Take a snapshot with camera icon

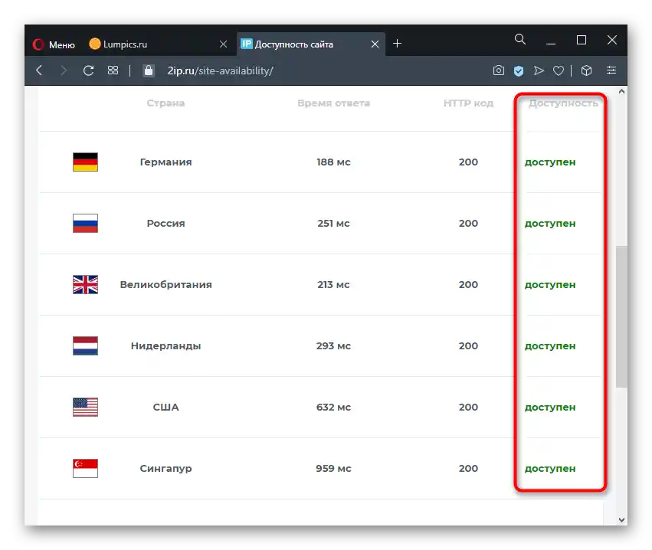coord(499,70)
